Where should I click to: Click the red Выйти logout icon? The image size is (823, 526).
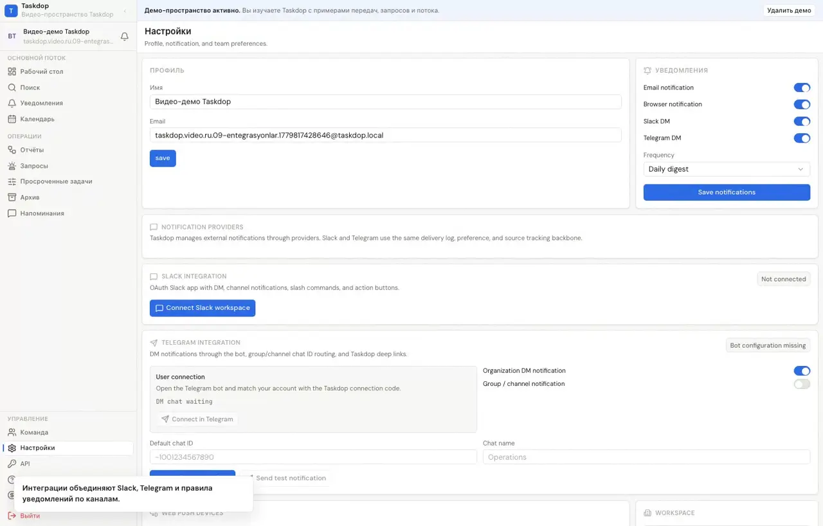[x=12, y=516]
